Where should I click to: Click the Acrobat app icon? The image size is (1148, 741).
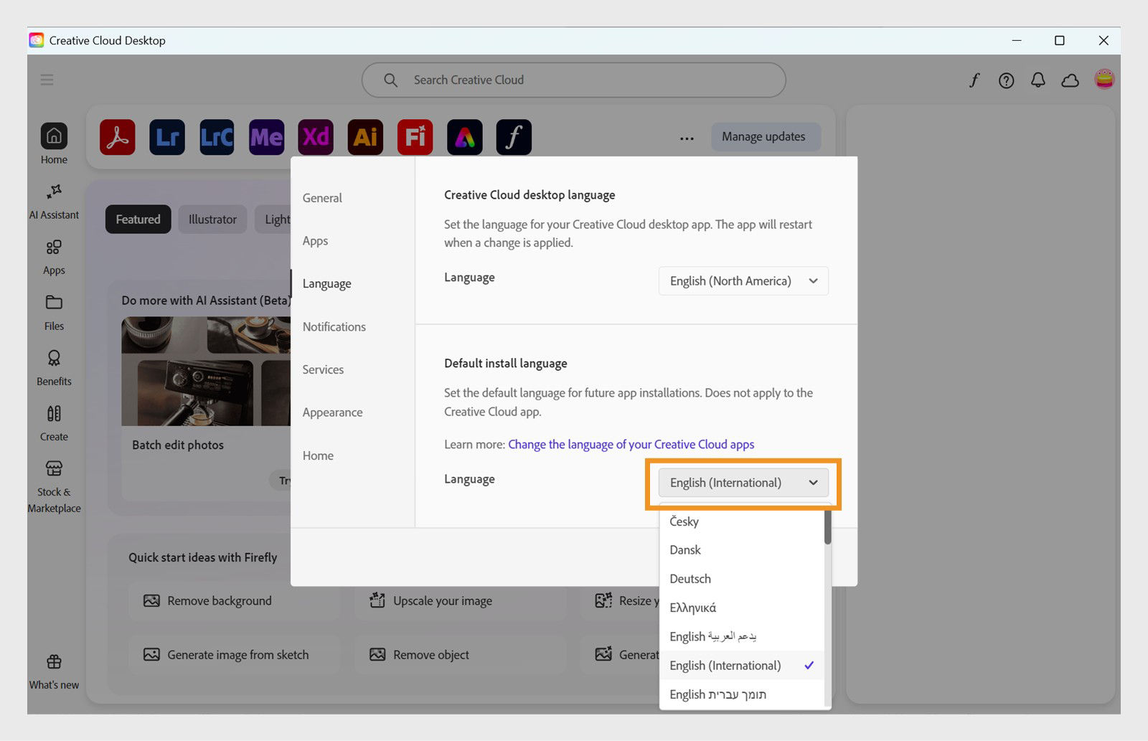click(118, 137)
